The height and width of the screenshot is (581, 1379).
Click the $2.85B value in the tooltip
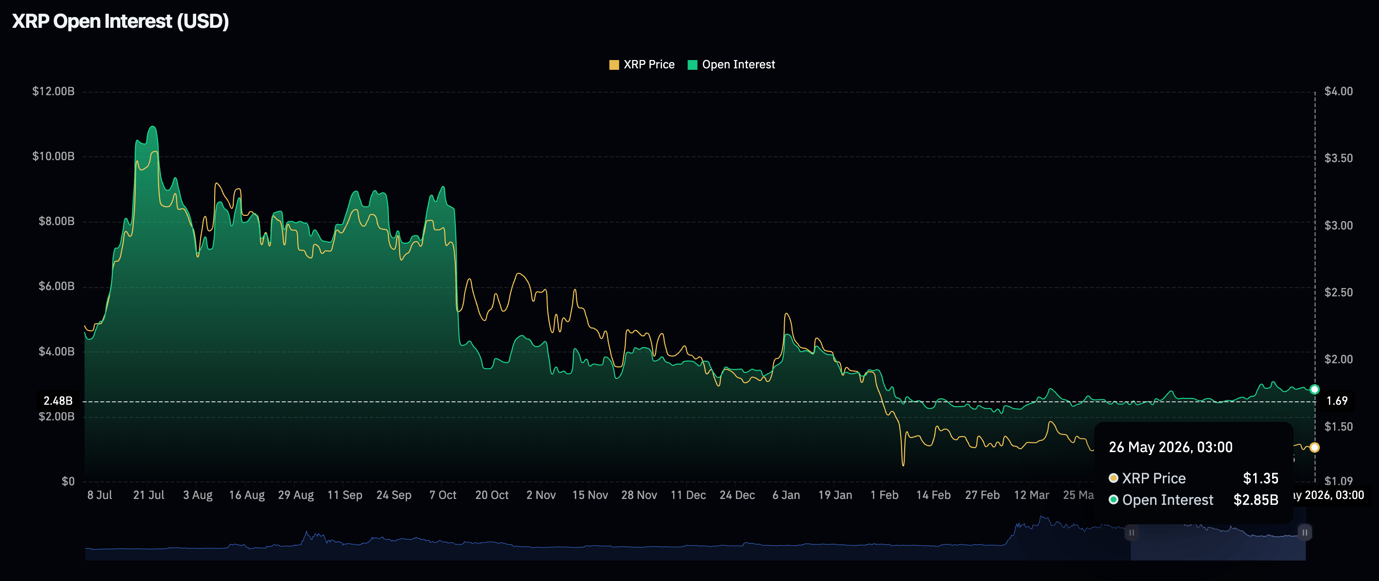coord(1256,499)
